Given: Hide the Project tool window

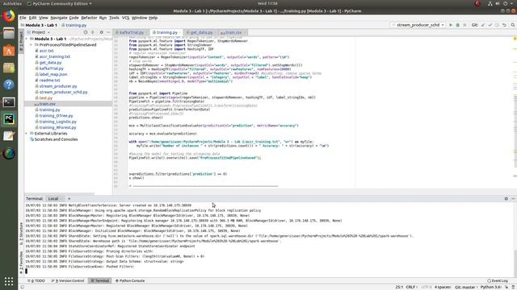Looking at the screenshot, I should [108, 32].
